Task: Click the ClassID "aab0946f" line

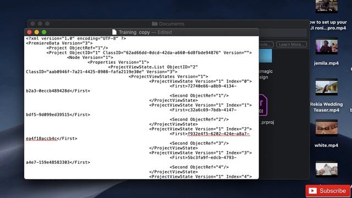Action: tap(101, 72)
